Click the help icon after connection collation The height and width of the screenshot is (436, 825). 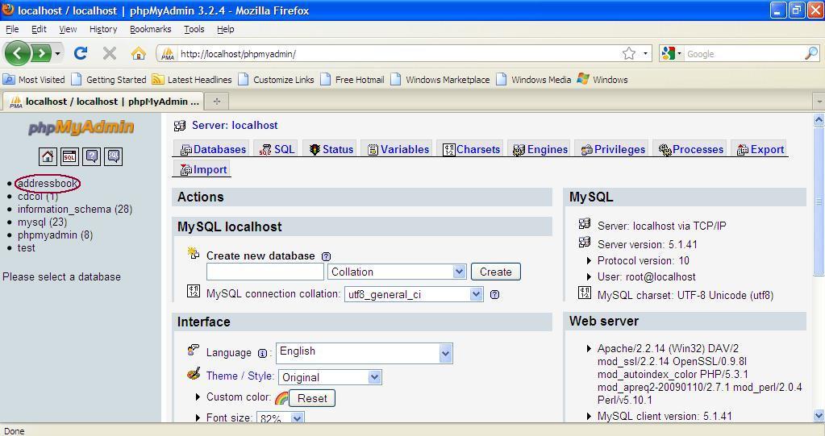(494, 294)
